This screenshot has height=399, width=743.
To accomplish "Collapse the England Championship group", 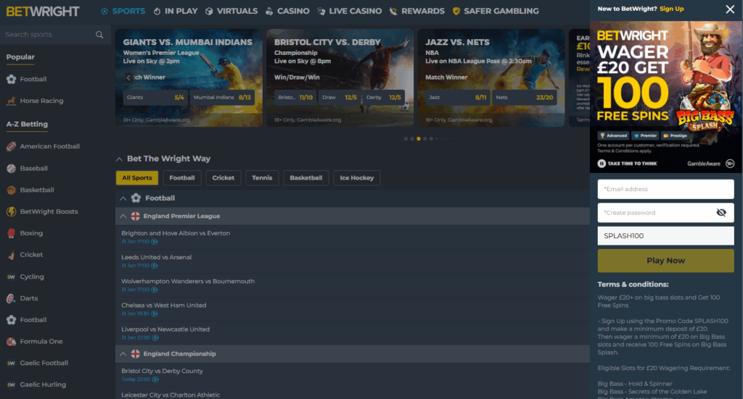I will click(123, 354).
